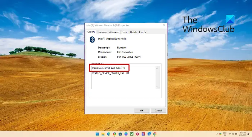The image size is (252, 137).
Task: Switch to the Driver tab
Action: [125, 32]
